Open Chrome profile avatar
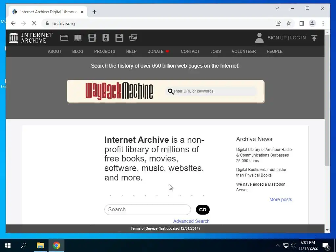This screenshot has width=336, height=252. click(312, 23)
